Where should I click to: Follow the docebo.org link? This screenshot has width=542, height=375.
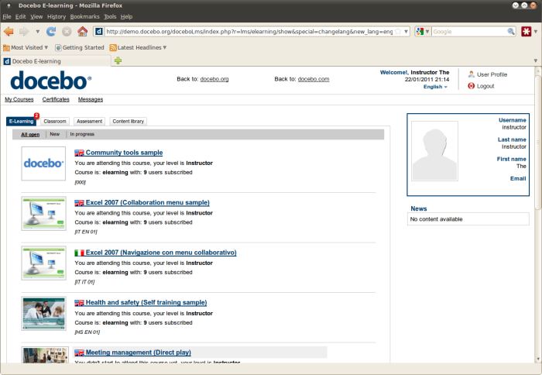pyautogui.click(x=214, y=79)
